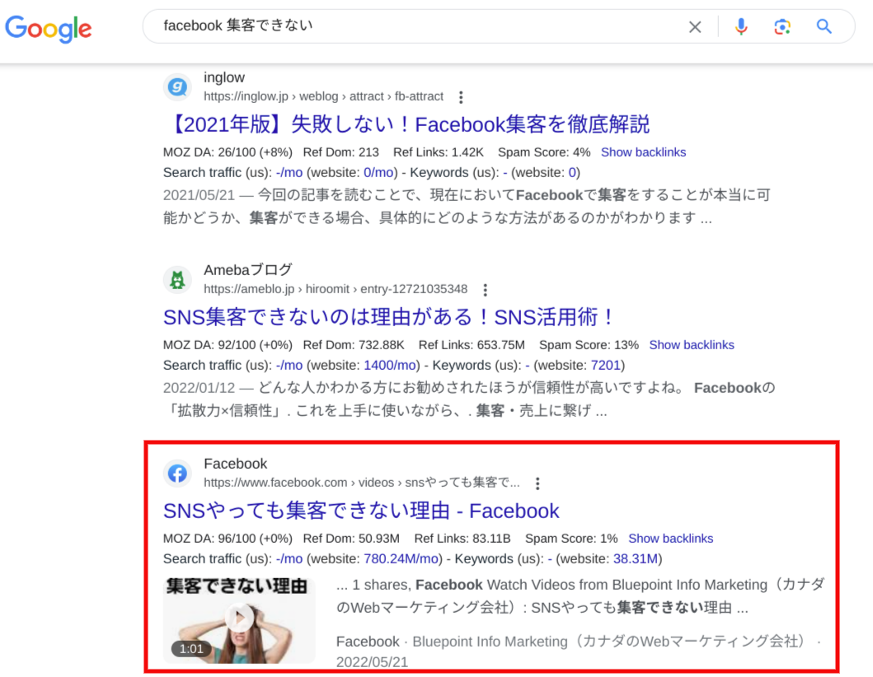Click 'MOZ DA: 26/100 (+8%)' text
The image size is (873, 677).
(x=228, y=152)
